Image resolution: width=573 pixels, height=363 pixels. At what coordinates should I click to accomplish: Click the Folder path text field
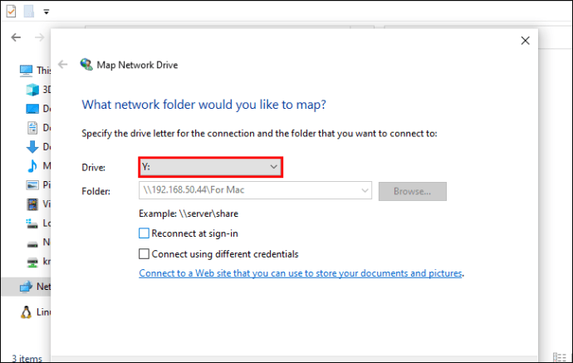point(247,191)
